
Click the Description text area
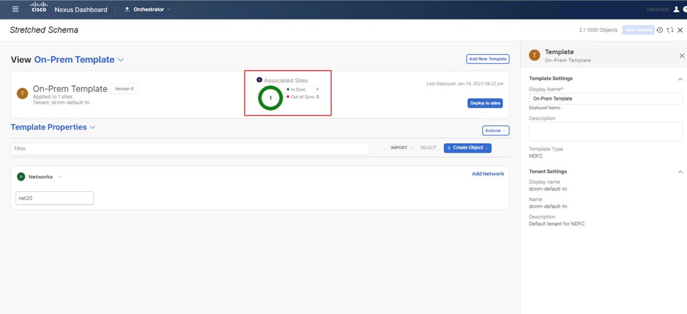coord(606,132)
